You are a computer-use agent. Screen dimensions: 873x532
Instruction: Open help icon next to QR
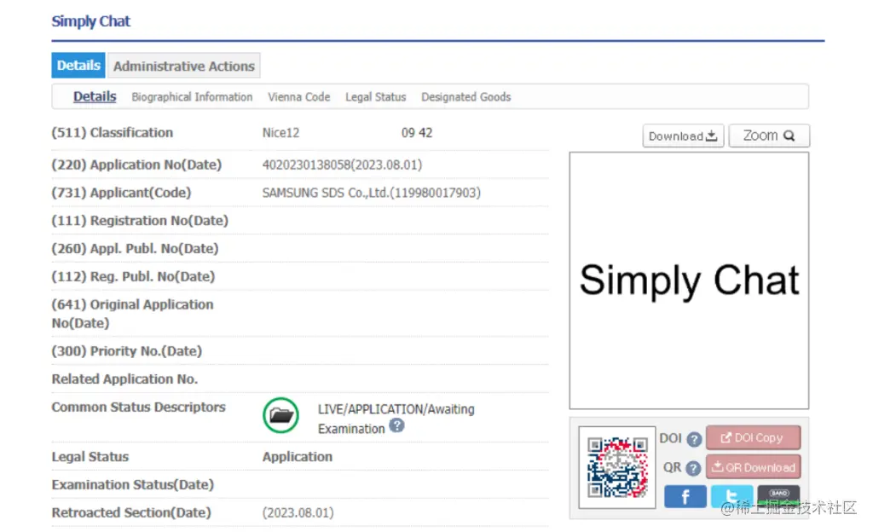(x=693, y=469)
